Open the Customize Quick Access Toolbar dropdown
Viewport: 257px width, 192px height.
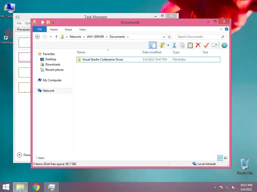[53, 22]
